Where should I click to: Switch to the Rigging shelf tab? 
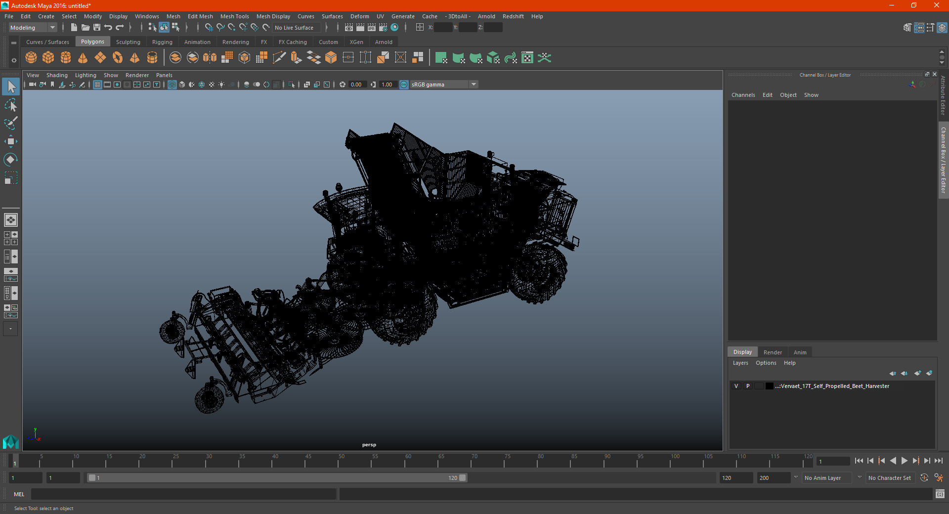pyautogui.click(x=162, y=42)
